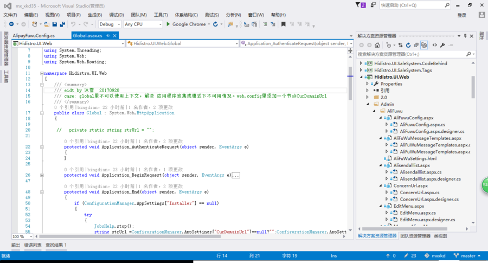
Task: Click the account avatar icon beside 登录
Action: (482, 15)
